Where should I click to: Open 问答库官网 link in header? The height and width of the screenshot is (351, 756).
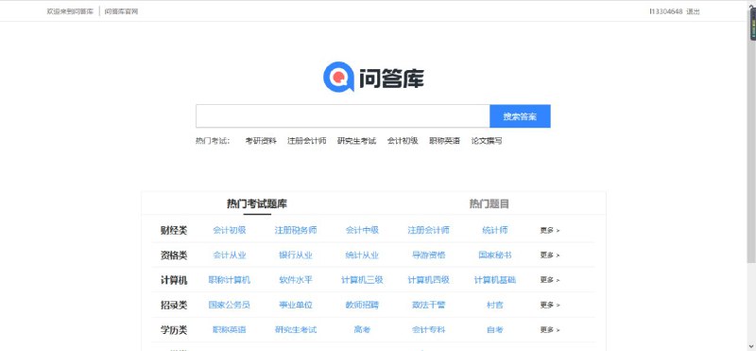121,11
